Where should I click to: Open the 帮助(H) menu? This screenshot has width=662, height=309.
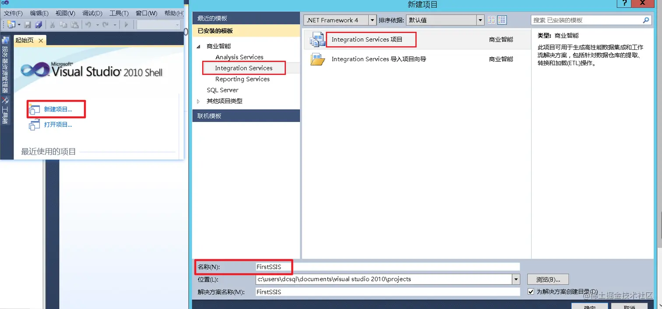coord(174,14)
